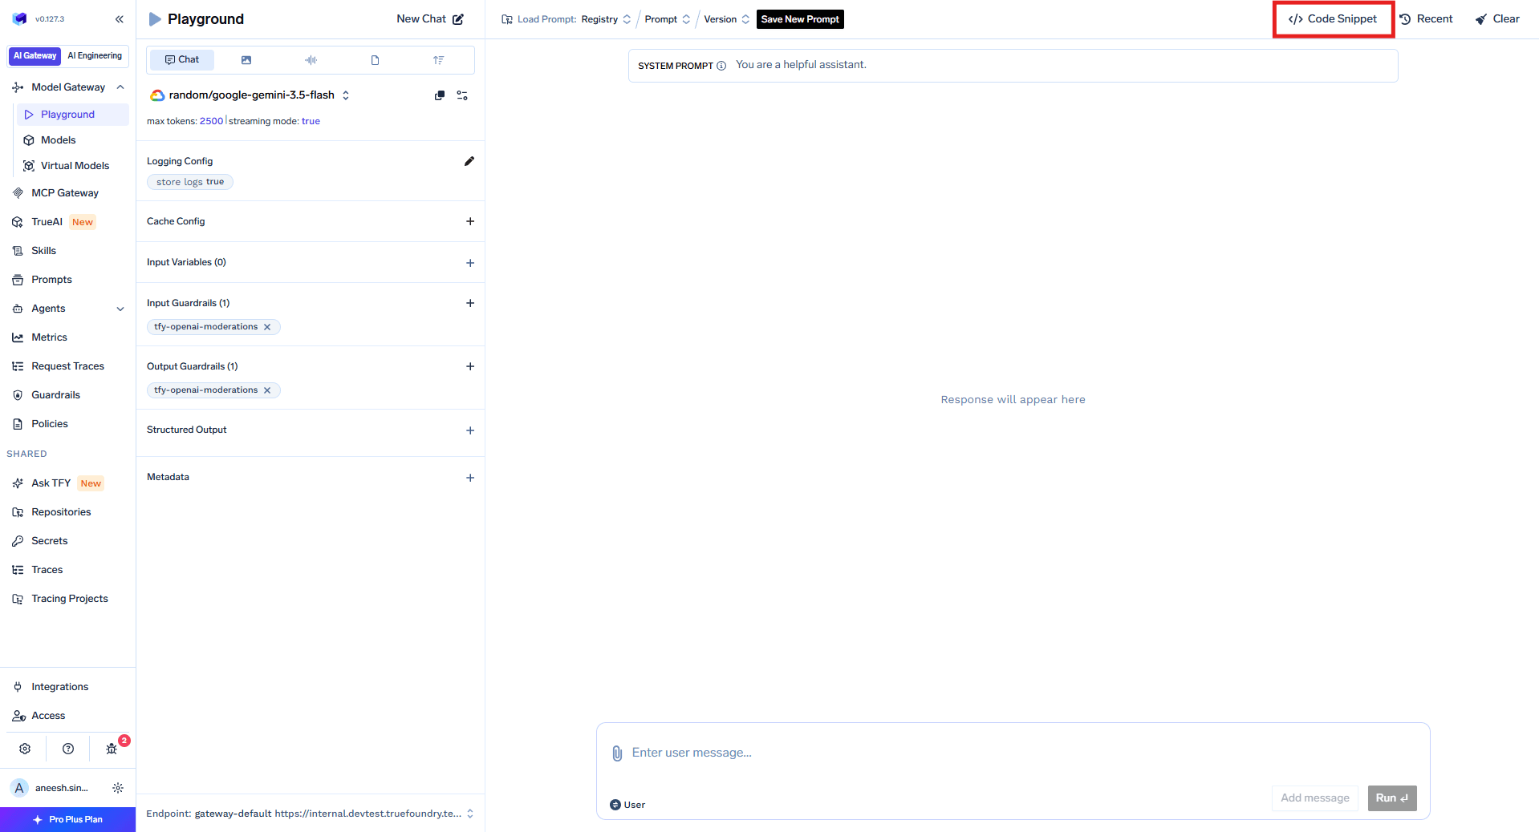Click the Run button
1539x832 pixels.
(1392, 798)
